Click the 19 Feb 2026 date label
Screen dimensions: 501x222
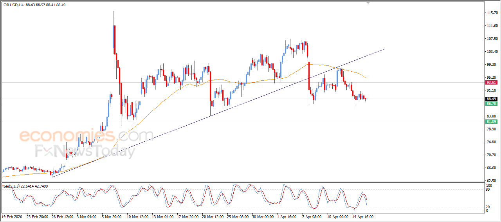pyautogui.click(x=11, y=216)
